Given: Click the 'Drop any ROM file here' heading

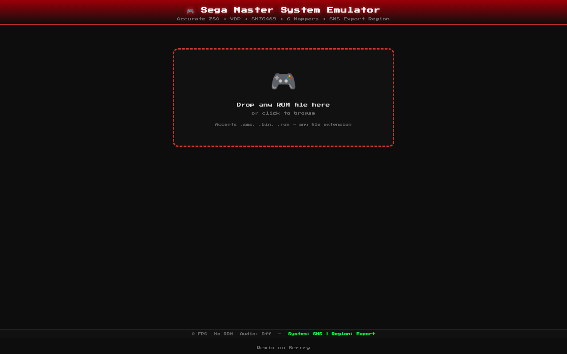Looking at the screenshot, I should tap(283, 105).
